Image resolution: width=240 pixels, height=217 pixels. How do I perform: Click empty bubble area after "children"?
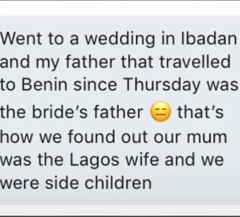194,184
